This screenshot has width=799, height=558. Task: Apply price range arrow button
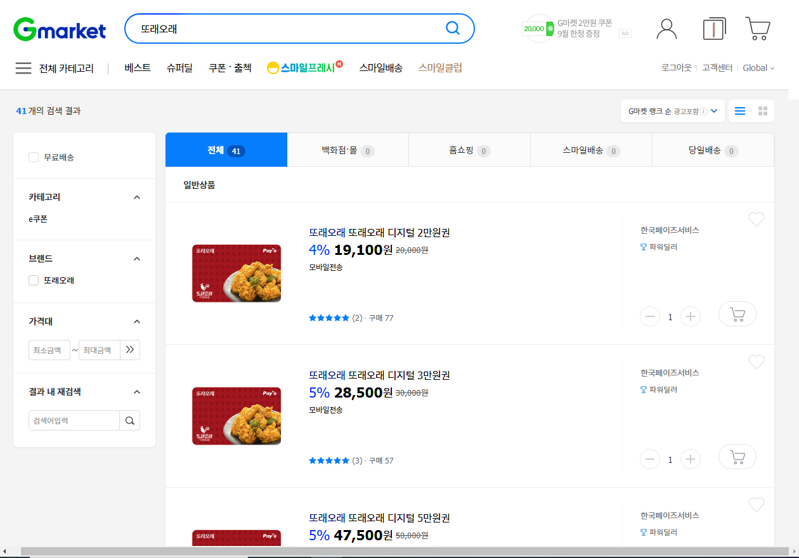[x=130, y=350]
